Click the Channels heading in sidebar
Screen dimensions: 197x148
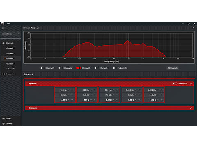[9, 43]
